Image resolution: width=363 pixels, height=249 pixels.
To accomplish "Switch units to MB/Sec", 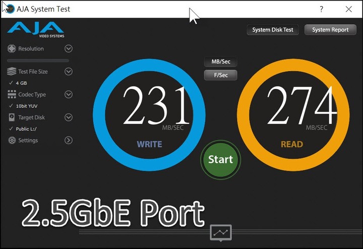I will point(221,62).
